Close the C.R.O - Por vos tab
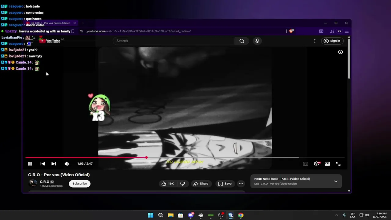Viewport: 391px width, 220px height. point(74,23)
